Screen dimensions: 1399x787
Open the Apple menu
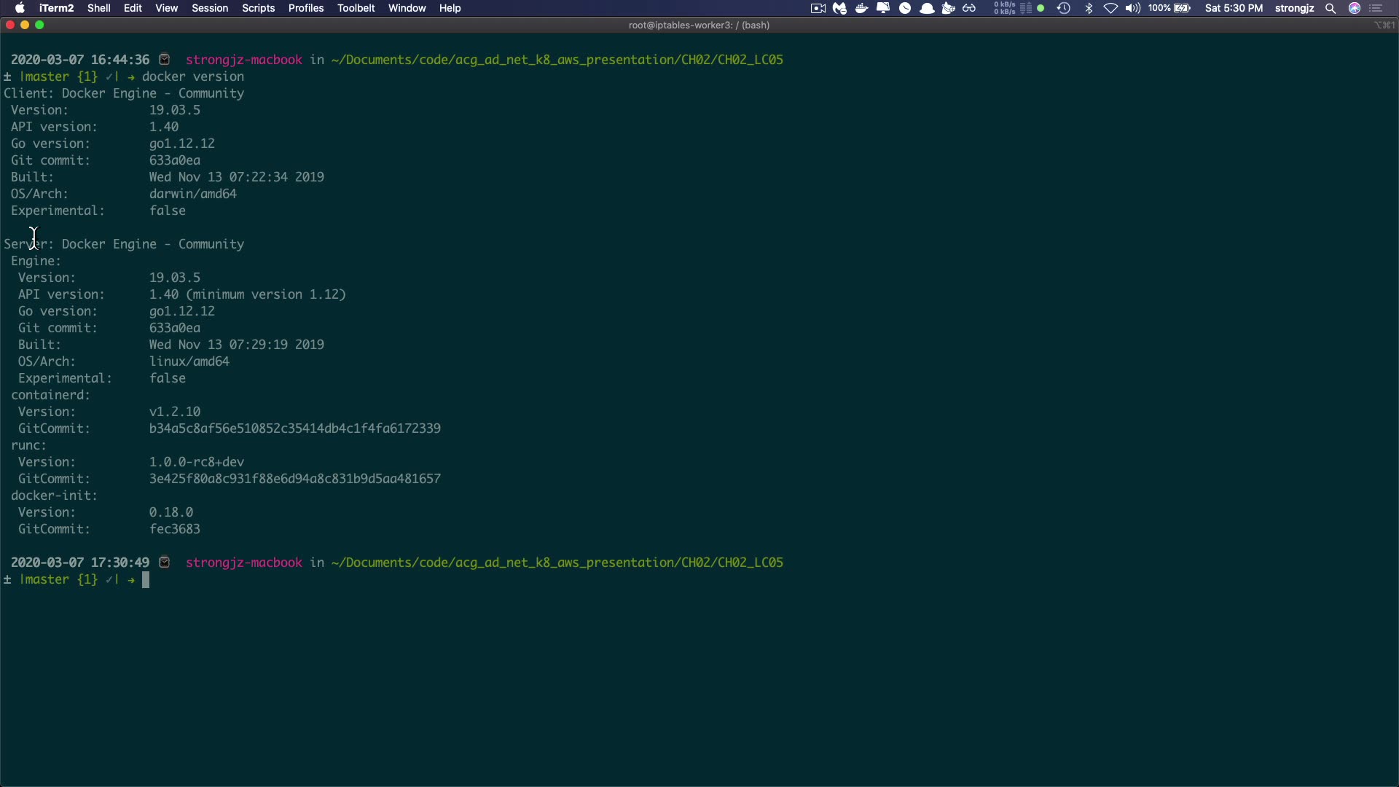click(x=20, y=8)
